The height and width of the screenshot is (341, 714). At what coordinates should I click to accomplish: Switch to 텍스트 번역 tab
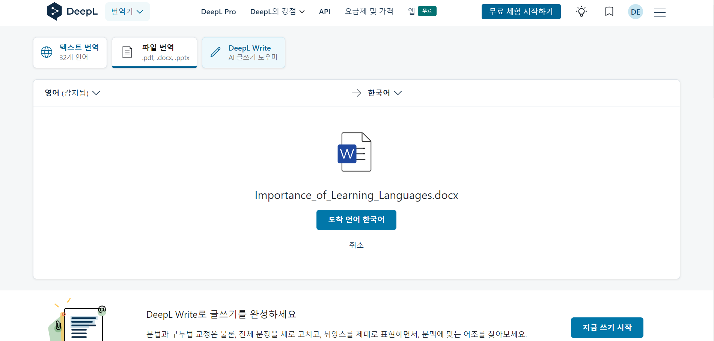[70, 52]
